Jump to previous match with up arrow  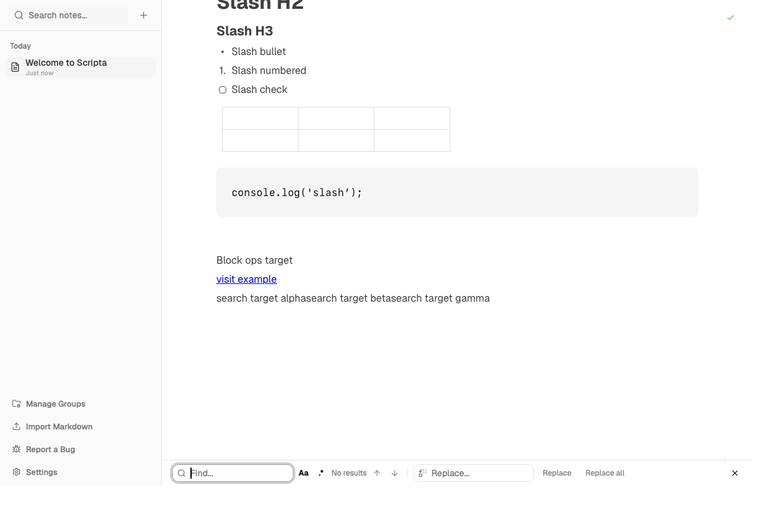[376, 472]
